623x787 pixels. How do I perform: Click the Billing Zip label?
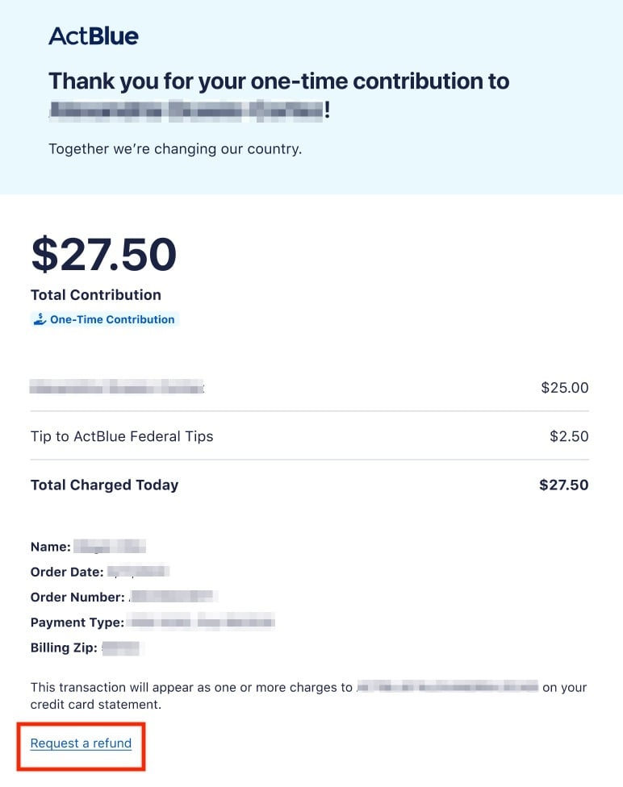click(x=63, y=648)
